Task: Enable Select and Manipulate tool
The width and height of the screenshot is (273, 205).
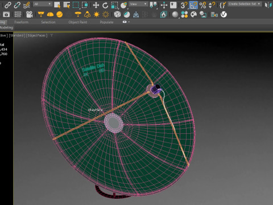Action: [164, 5]
